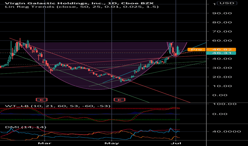Image resolution: width=248 pixels, height=146 pixels.
Task: Select the Virgin Galactic Holdings chart title
Action: [79, 3]
